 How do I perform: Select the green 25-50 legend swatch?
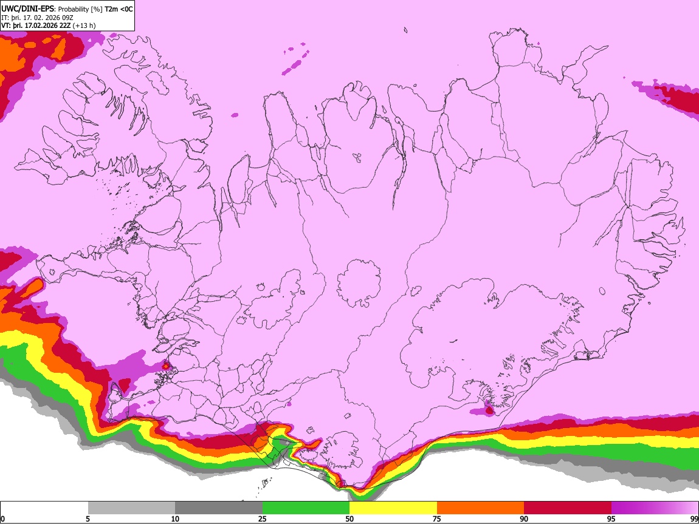[x=306, y=508]
